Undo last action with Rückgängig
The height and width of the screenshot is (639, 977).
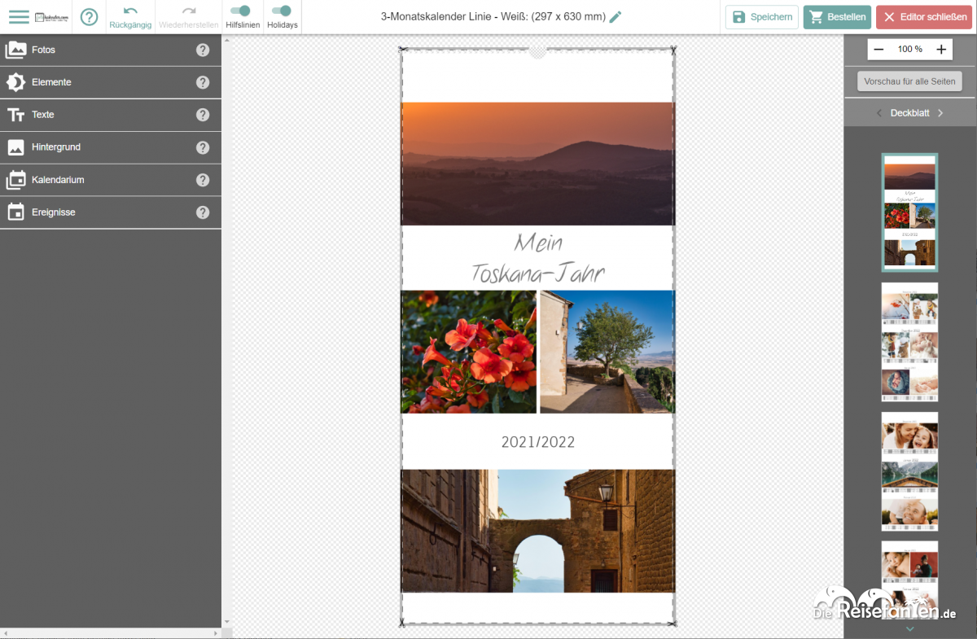coord(130,17)
